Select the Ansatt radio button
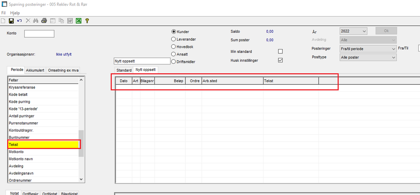The height and width of the screenshot is (195, 420). [174, 54]
